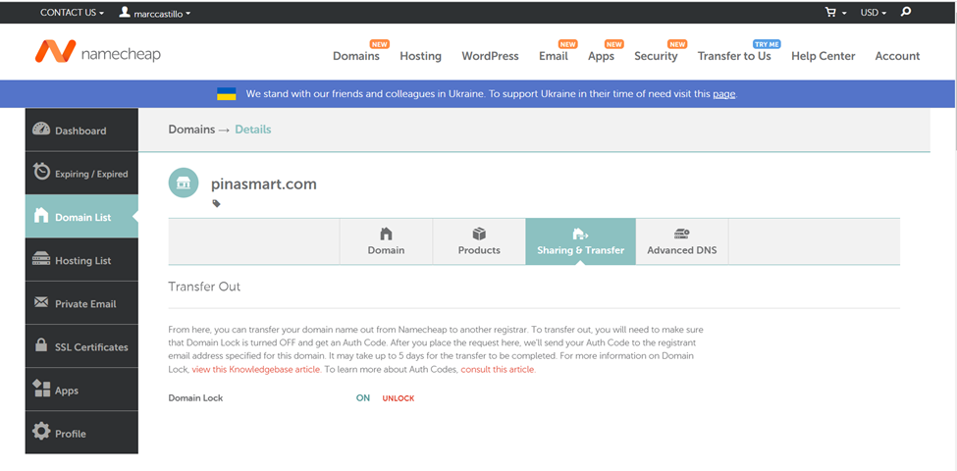The width and height of the screenshot is (957, 471).
Task: Open the USD currency dropdown
Action: coord(874,12)
